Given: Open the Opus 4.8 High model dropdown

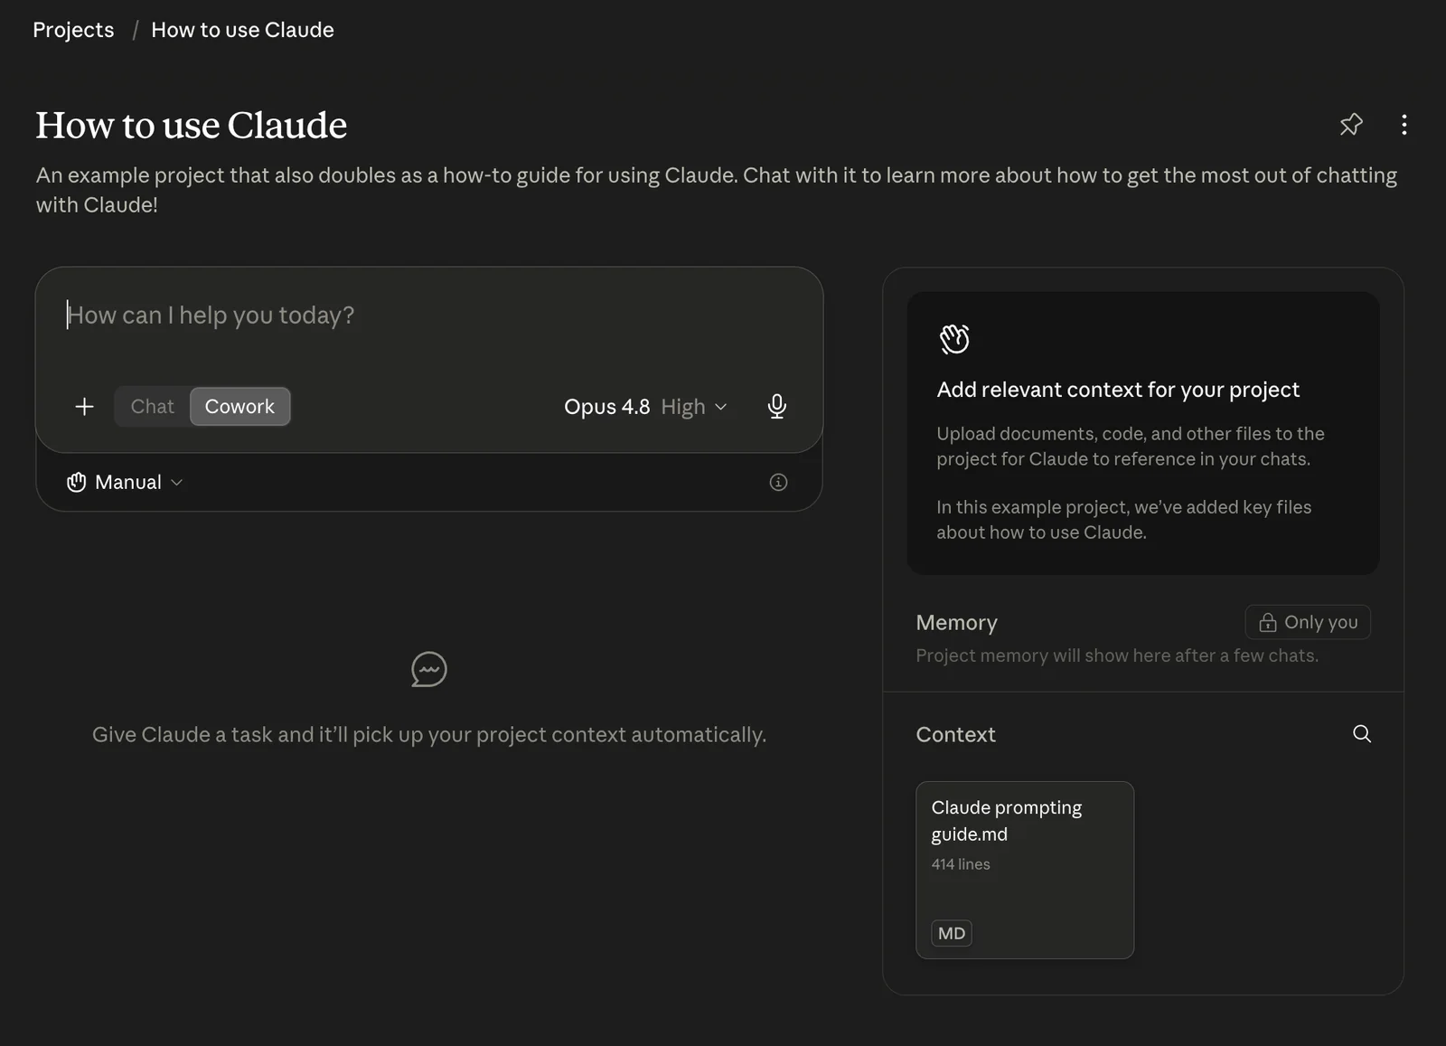Looking at the screenshot, I should click(645, 407).
